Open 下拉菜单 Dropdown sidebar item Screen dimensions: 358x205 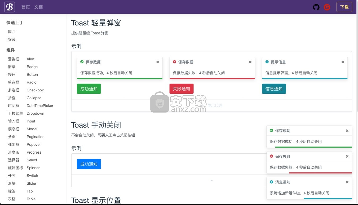pyautogui.click(x=26, y=113)
